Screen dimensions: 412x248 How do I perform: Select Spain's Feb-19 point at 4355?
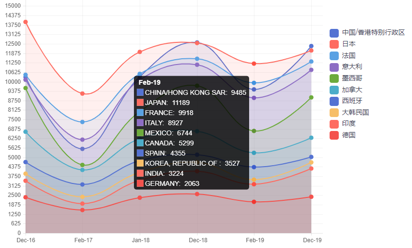[x=254, y=167]
